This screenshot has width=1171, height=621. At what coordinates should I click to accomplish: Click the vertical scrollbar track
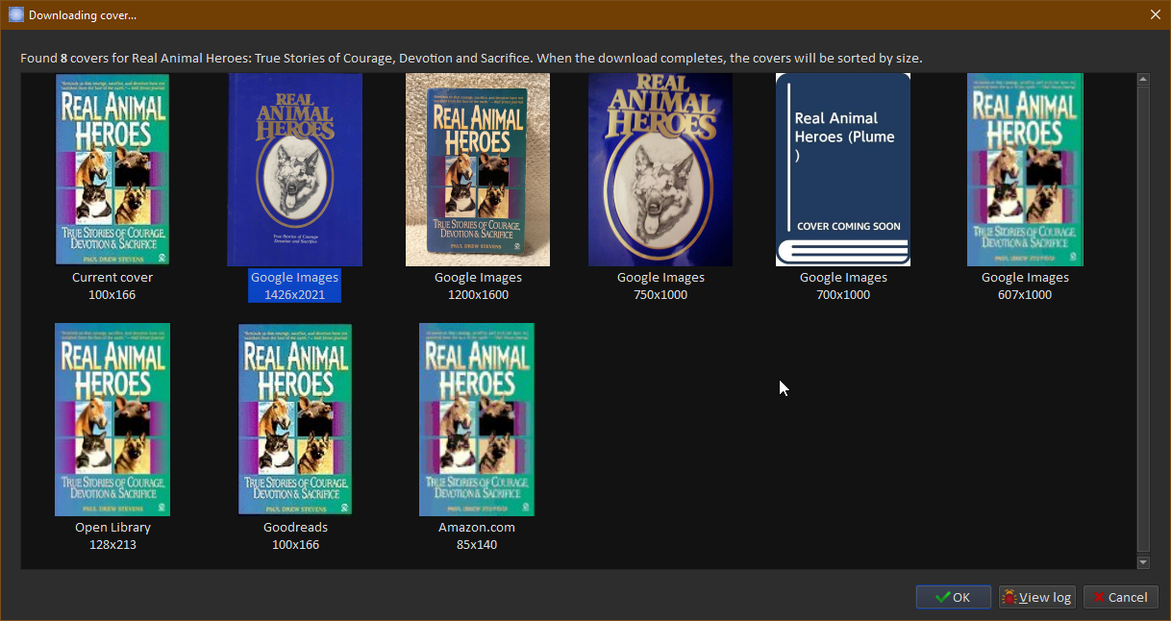(1143, 320)
